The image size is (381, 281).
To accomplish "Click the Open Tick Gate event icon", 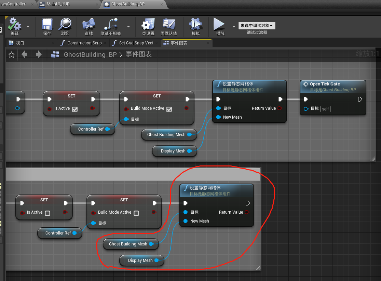I will [306, 84].
